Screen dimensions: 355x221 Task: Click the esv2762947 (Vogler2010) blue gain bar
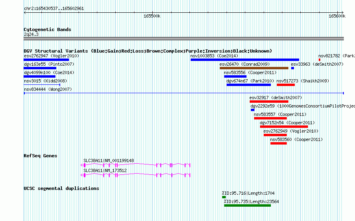click(46, 60)
